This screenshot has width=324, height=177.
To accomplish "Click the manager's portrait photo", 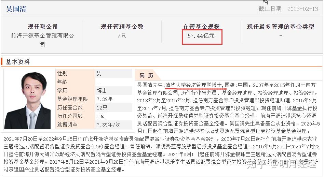I will click(x=27, y=101).
